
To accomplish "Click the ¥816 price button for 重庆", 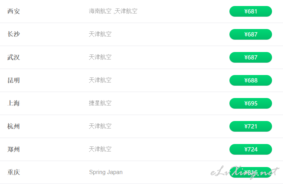I will click(250, 172).
